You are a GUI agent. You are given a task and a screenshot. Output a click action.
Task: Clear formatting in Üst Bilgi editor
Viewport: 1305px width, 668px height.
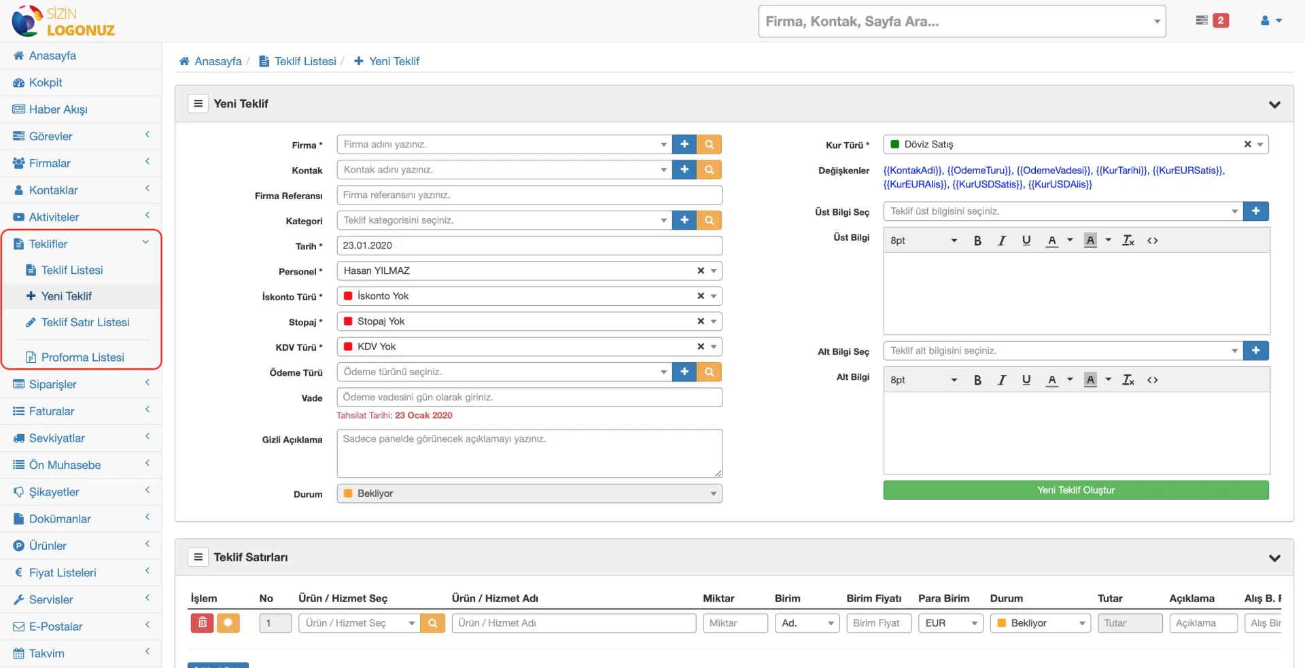click(1128, 241)
